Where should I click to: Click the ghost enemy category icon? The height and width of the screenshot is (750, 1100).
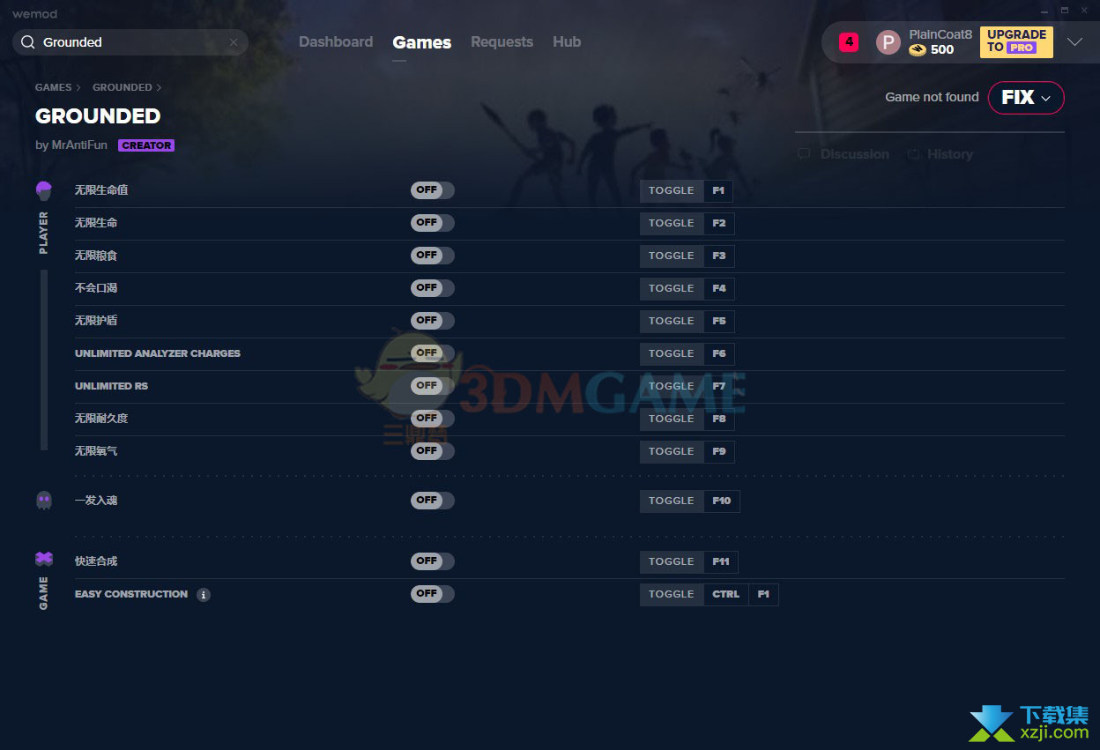point(44,501)
